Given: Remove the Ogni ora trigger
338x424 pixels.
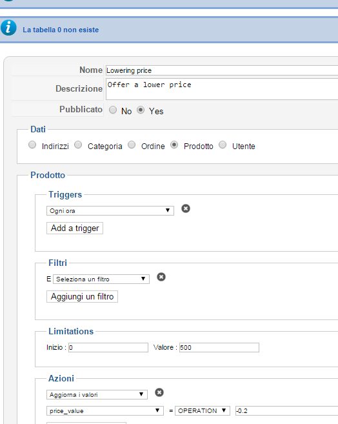Looking at the screenshot, I should point(186,208).
